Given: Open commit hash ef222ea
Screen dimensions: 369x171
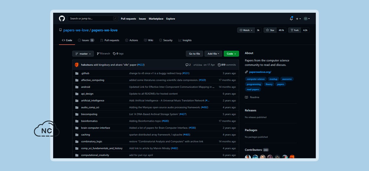Looking at the screenshot, I should click(198, 65).
